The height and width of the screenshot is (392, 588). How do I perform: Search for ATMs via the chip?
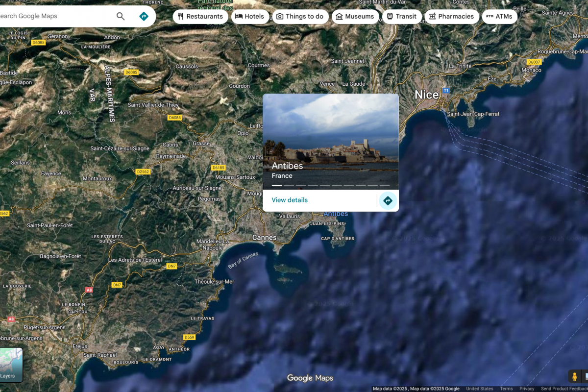click(499, 16)
